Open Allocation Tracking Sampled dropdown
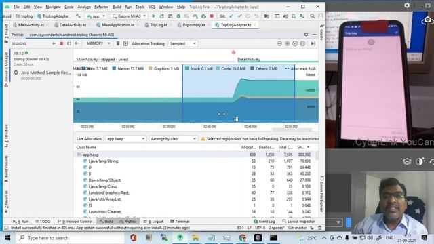This screenshot has width=434, height=244. (x=182, y=43)
